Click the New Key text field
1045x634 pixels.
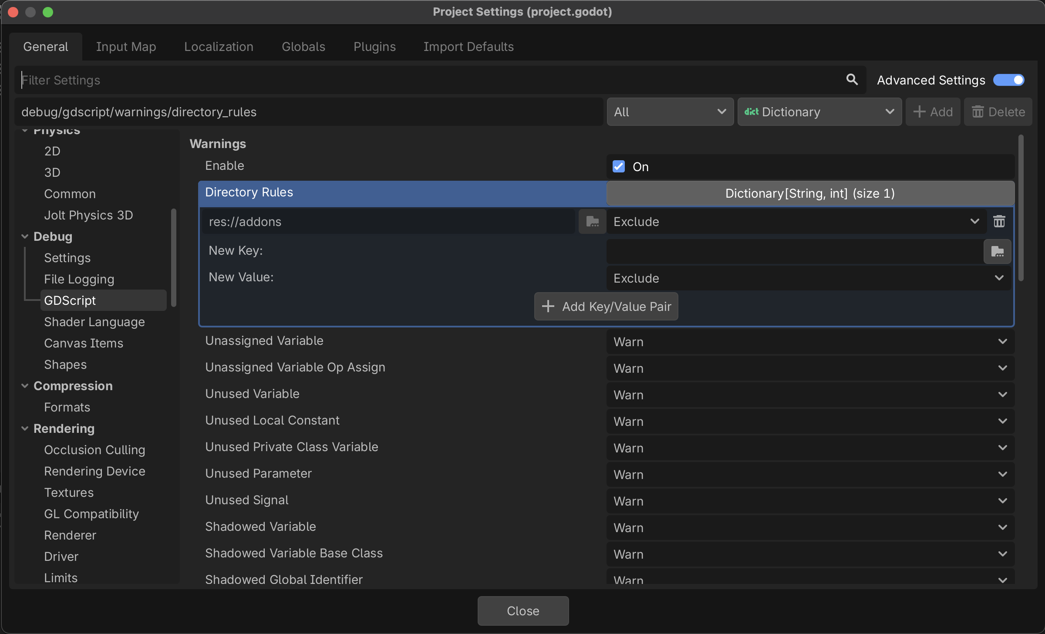tap(795, 251)
